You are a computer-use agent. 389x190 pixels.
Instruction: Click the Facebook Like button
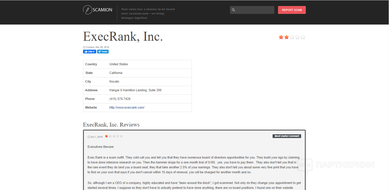click(x=90, y=52)
